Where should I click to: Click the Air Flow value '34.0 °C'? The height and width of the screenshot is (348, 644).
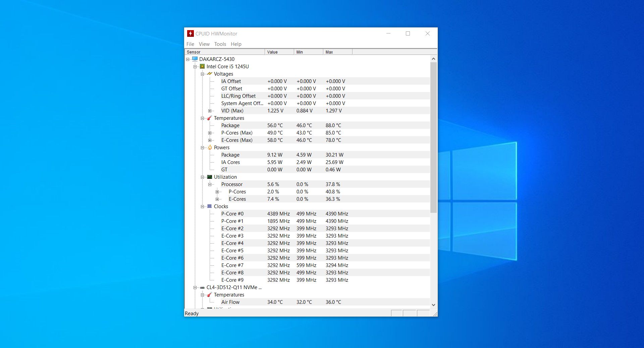275,302
